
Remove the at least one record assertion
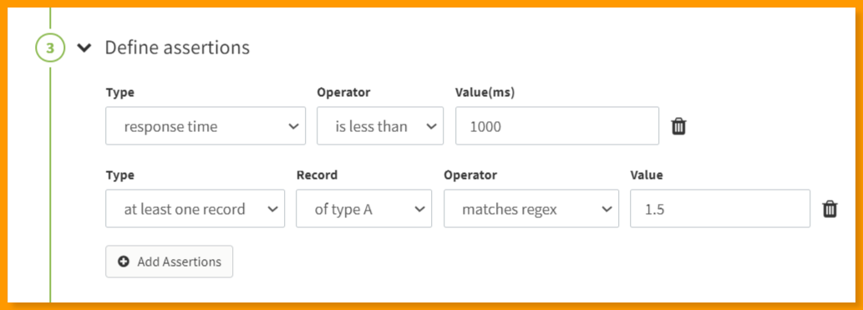point(830,209)
